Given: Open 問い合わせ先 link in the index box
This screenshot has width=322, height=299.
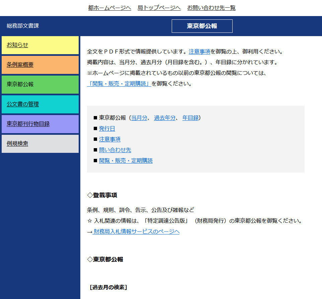Looking at the screenshot, I should (115, 150).
